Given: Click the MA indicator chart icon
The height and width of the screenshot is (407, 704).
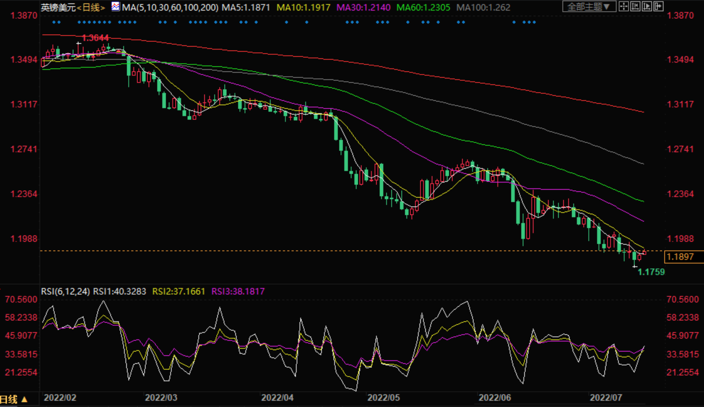Looking at the screenshot, I should [116, 7].
